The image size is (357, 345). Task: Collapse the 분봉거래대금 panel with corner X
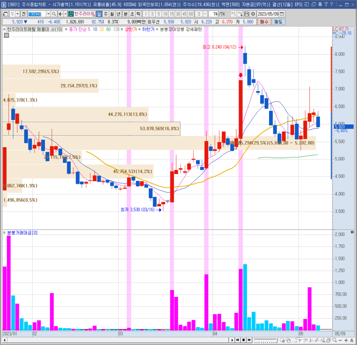pyautogui.click(x=352, y=232)
